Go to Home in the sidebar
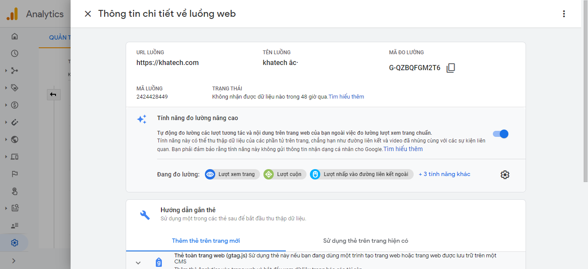 tap(15, 36)
